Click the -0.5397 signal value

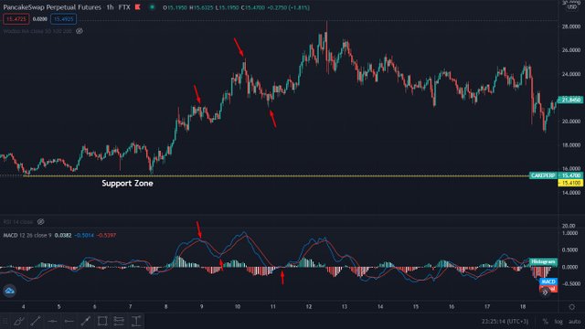pos(106,236)
